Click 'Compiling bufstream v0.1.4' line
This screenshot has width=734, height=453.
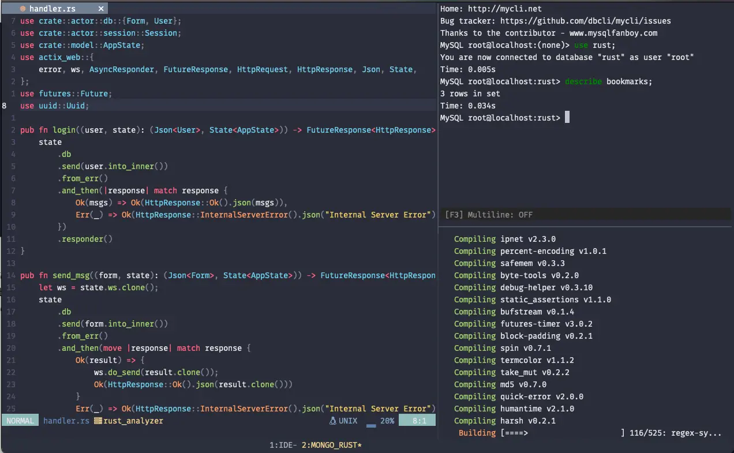coord(514,312)
